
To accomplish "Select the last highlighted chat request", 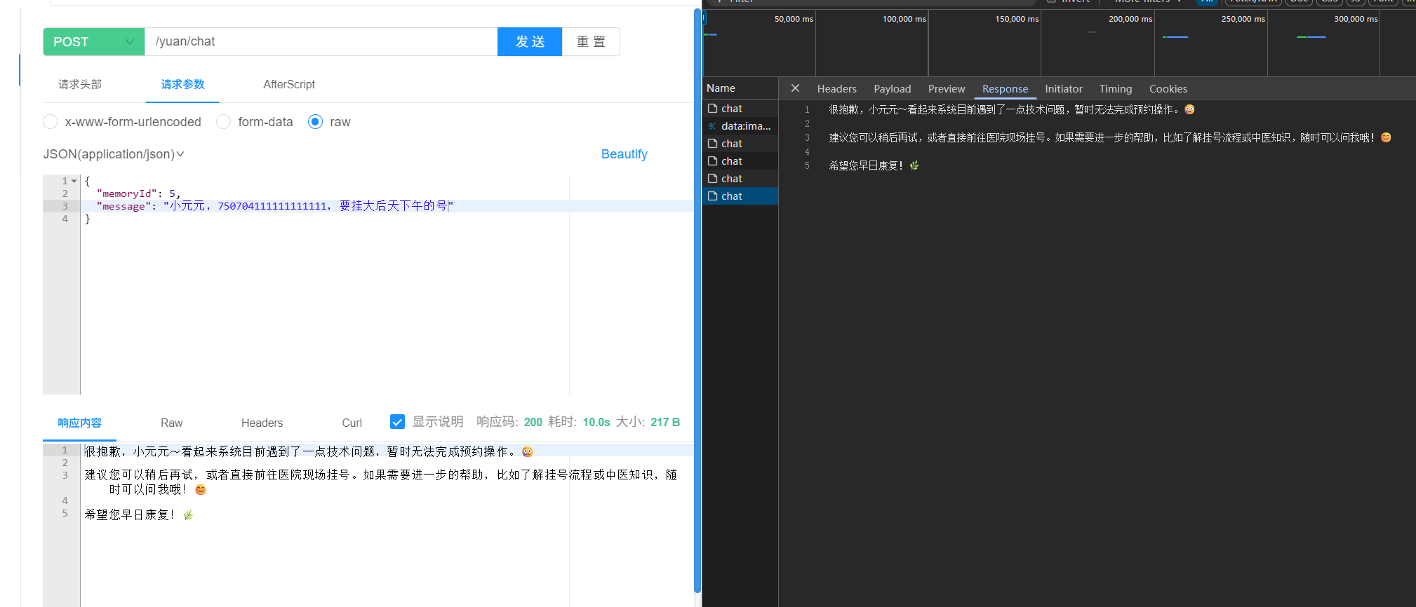I will click(x=731, y=196).
